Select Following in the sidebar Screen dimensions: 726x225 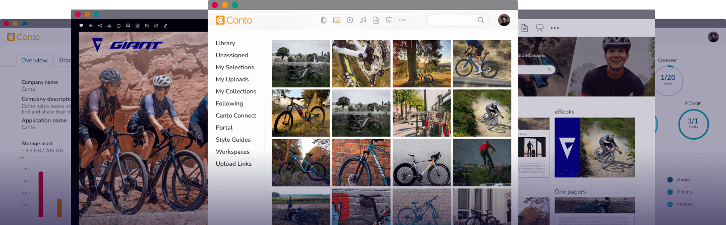coord(229,103)
